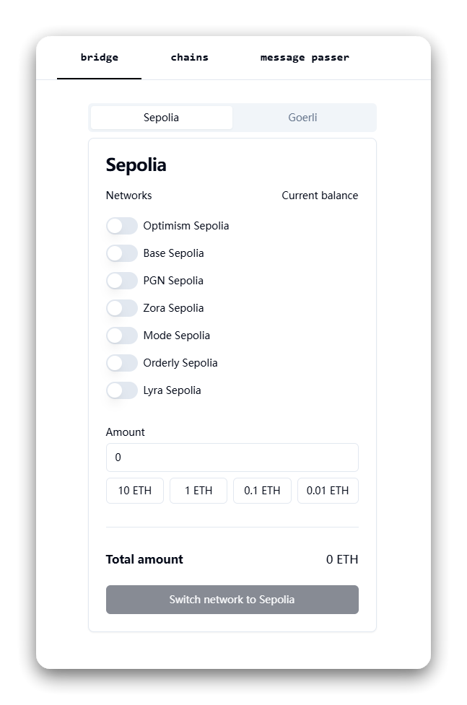Enable the Optimism Sepolia network toggle
The width and height of the screenshot is (467, 705).
pos(122,226)
